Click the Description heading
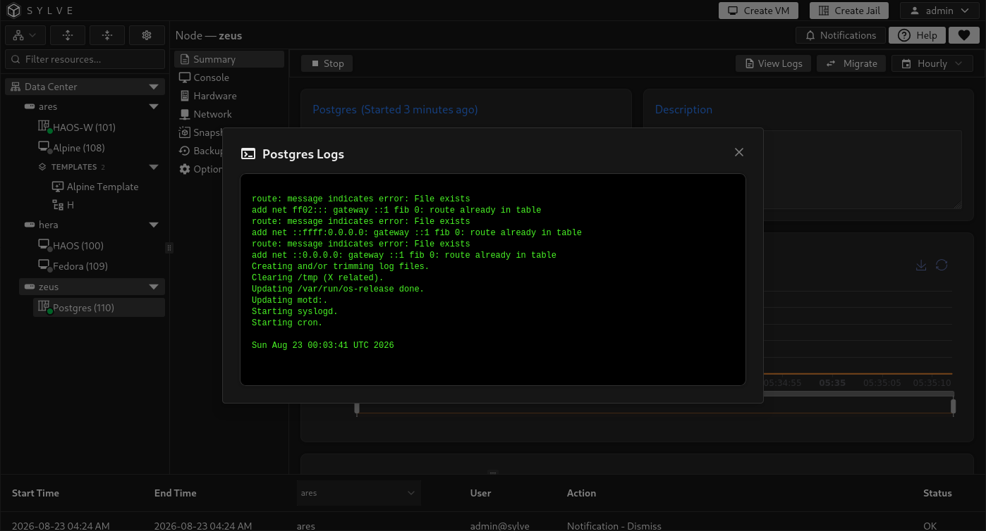This screenshot has height=531, width=986. pyautogui.click(x=683, y=109)
